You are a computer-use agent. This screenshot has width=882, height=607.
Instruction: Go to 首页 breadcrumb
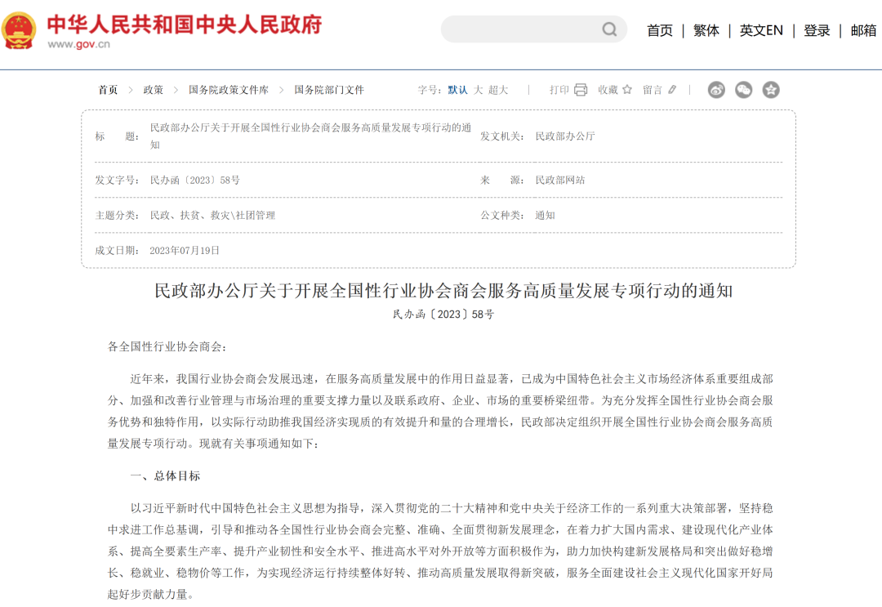coord(108,90)
